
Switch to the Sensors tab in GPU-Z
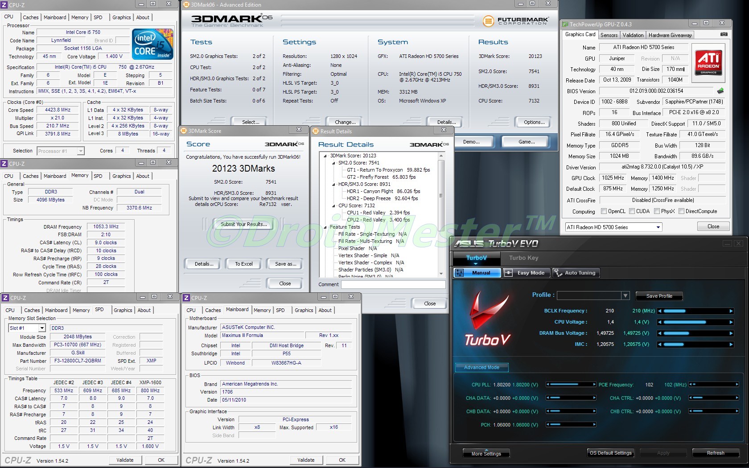click(609, 35)
